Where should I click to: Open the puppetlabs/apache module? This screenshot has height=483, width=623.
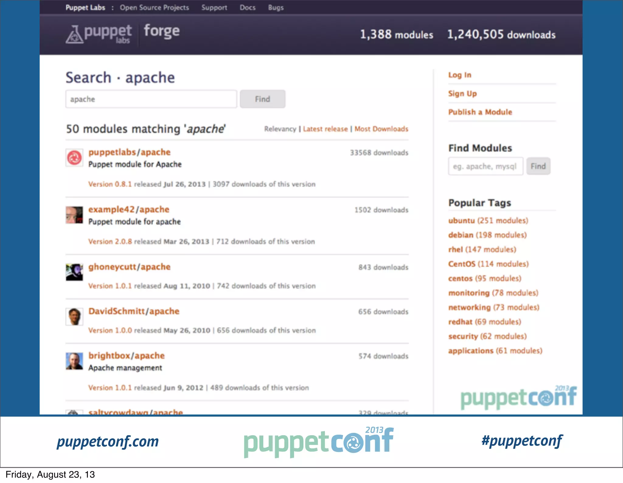pos(129,152)
